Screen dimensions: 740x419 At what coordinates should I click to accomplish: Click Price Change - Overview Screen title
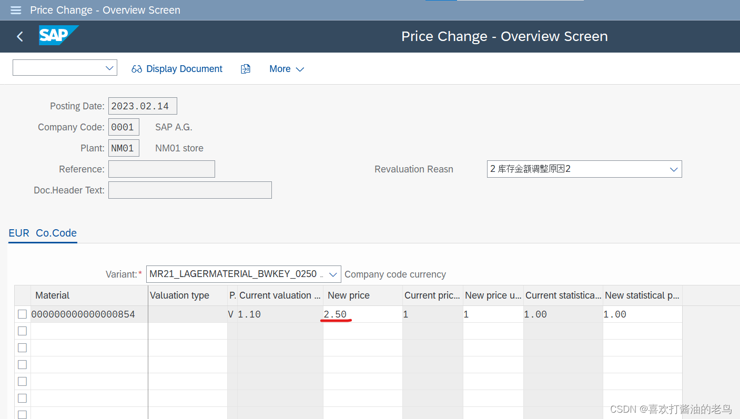click(x=504, y=36)
